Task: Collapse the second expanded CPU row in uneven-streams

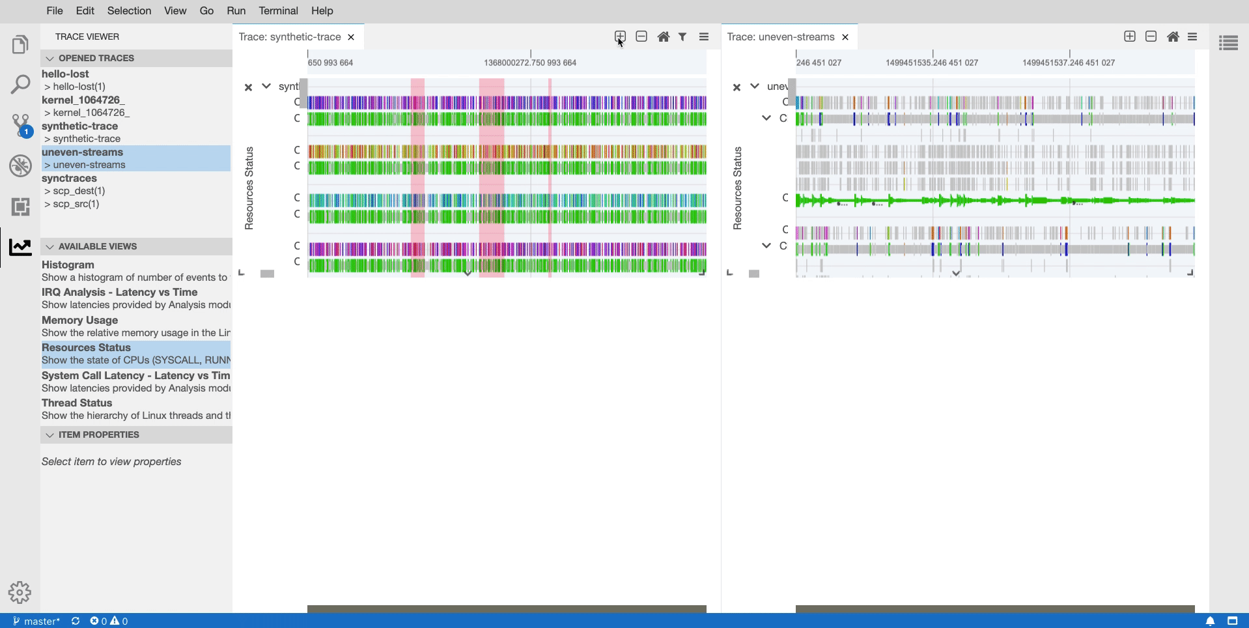Action: tap(766, 246)
